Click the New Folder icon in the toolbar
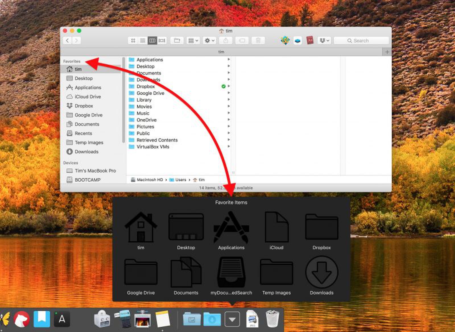Viewport: 455px width, 332px height. click(x=177, y=40)
